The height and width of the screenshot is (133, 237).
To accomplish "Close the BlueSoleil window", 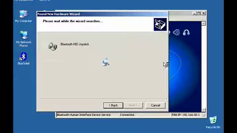I will 204,13.
